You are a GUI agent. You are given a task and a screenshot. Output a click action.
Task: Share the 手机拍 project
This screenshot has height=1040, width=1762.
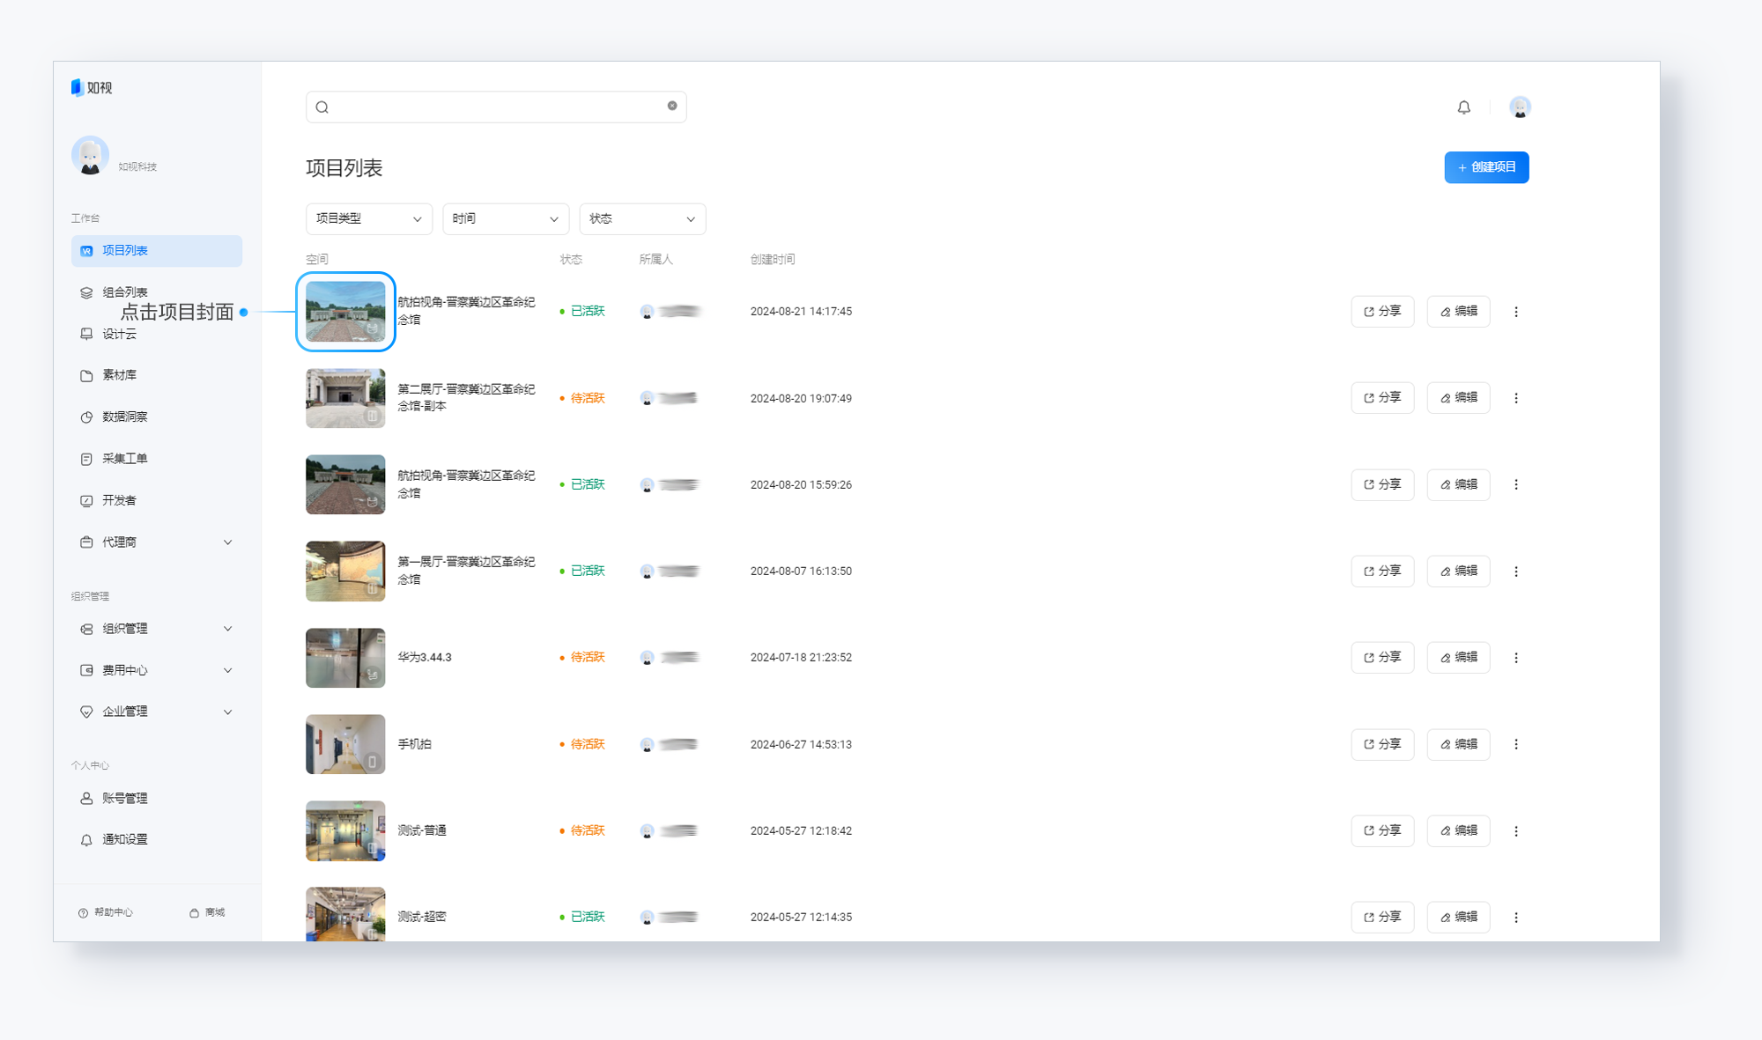[x=1382, y=744]
